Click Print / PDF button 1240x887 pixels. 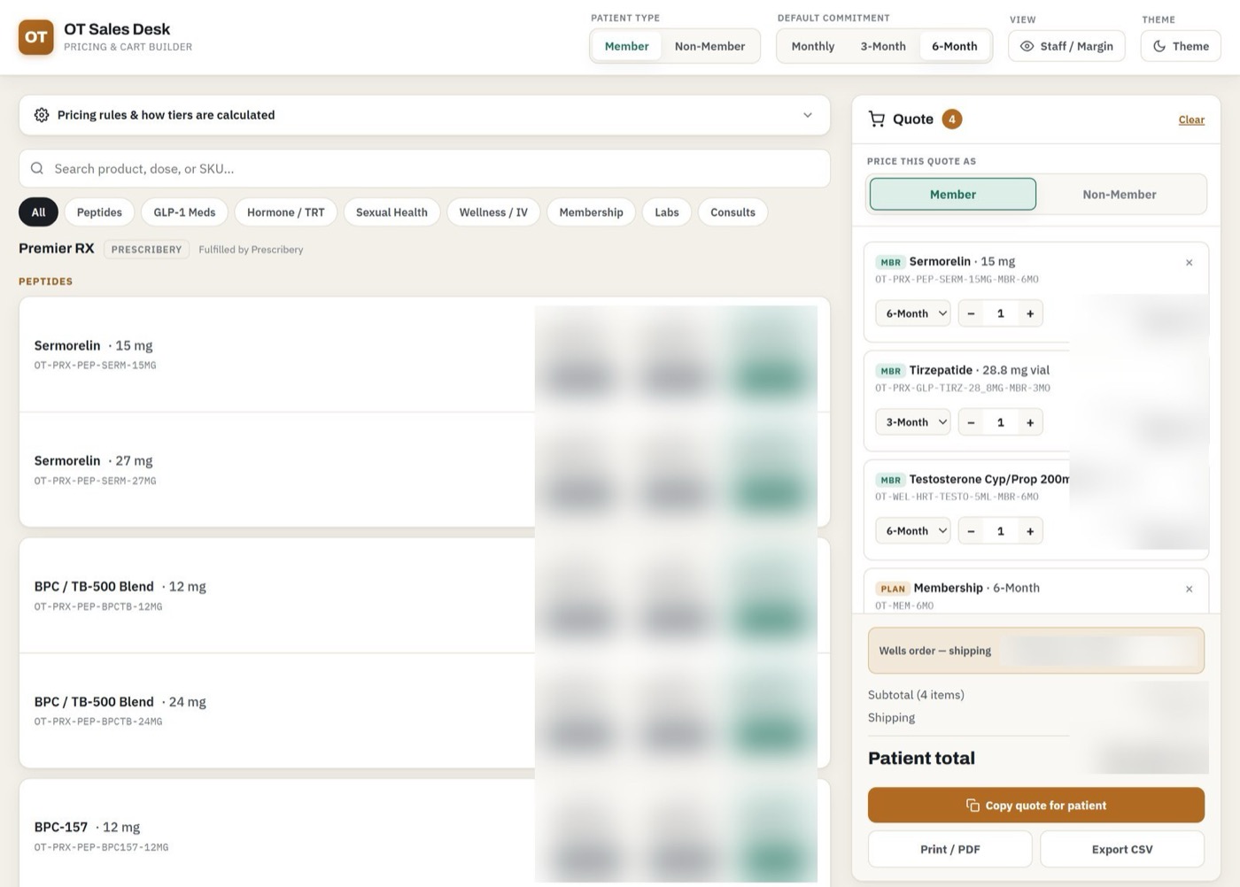click(x=949, y=849)
